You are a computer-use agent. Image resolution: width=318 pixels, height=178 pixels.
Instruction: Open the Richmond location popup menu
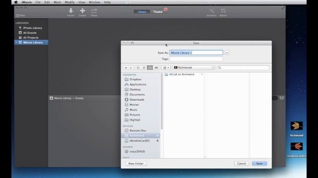[193, 68]
